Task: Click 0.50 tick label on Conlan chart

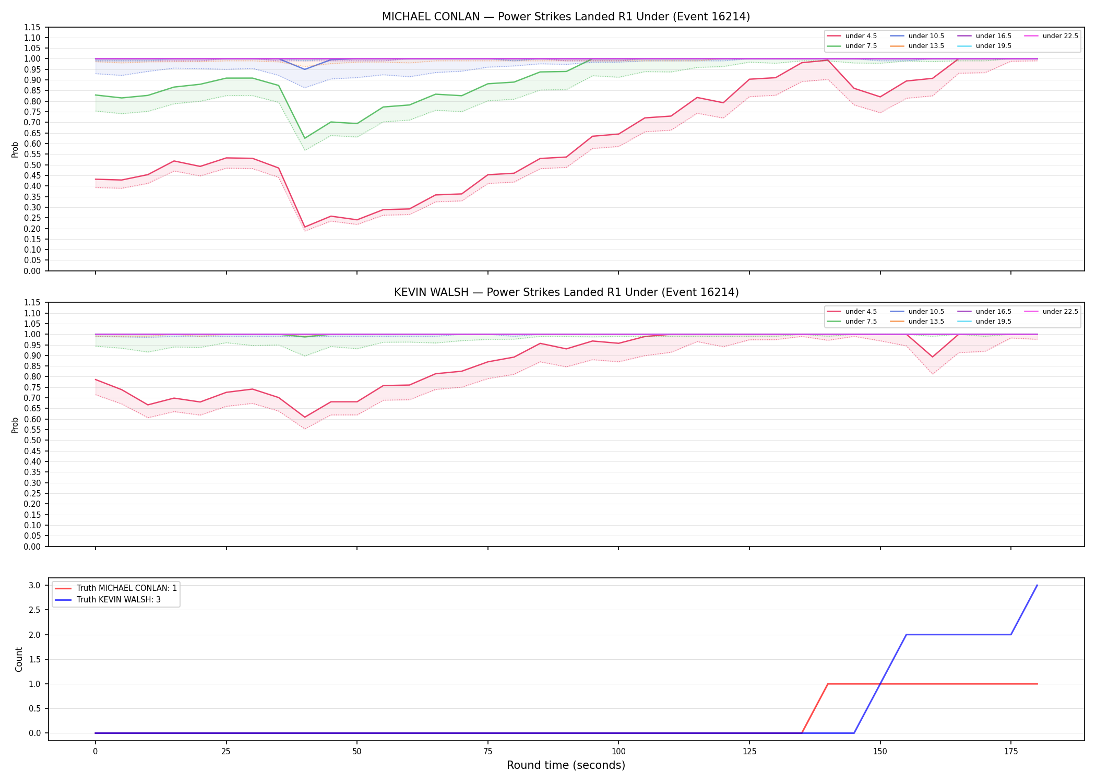Action: point(32,165)
